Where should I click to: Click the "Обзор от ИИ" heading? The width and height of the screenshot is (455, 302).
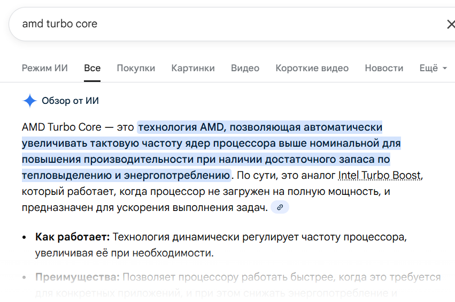70,101
